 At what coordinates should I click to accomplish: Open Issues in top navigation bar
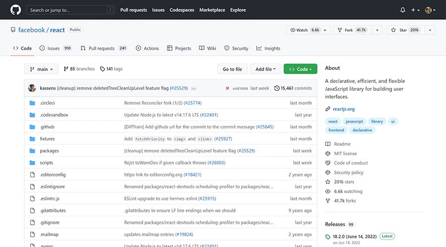coord(158,10)
